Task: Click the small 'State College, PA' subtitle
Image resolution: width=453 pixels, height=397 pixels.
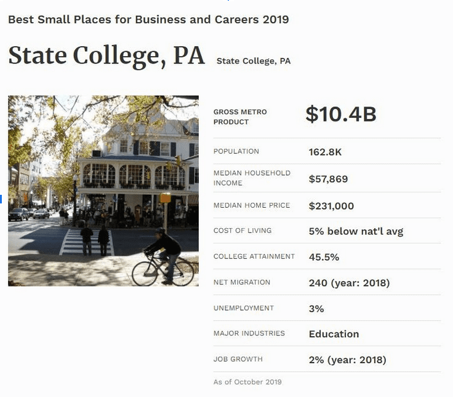Action: coord(254,61)
